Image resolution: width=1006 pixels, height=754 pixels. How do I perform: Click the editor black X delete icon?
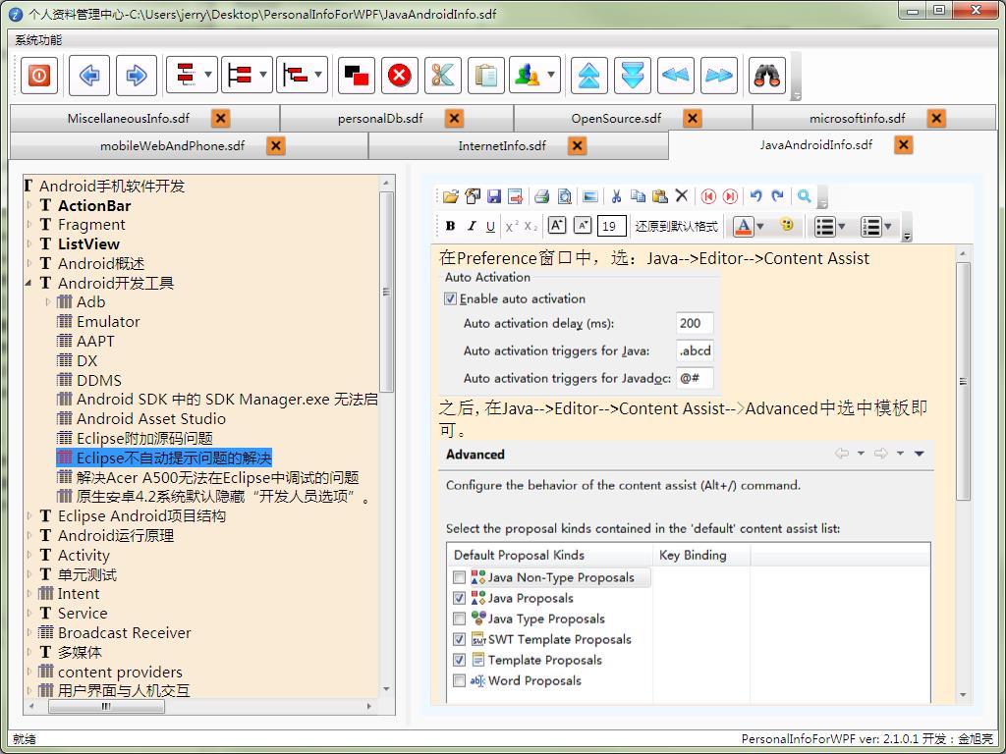pos(682,196)
